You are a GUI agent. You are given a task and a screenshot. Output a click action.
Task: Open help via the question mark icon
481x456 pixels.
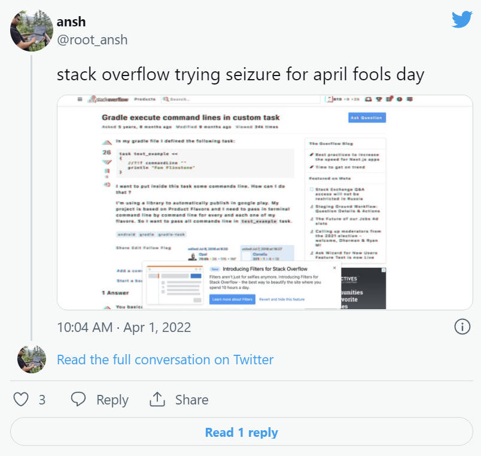(x=399, y=99)
